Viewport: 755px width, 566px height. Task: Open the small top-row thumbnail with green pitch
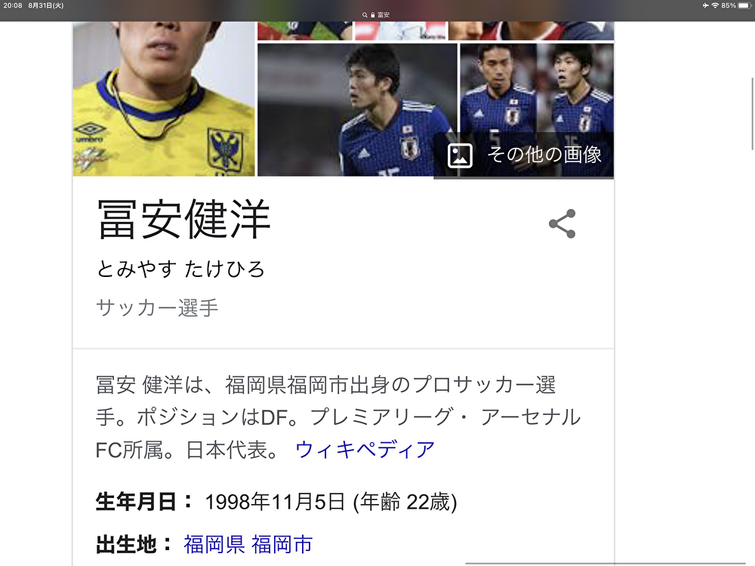pyautogui.click(x=305, y=31)
